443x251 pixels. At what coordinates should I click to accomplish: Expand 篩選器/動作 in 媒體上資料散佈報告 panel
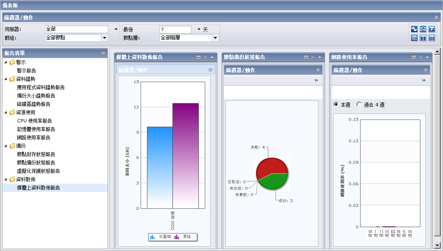(210, 70)
